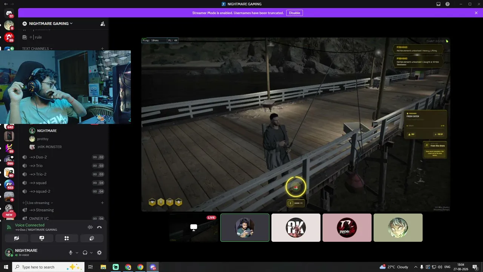The height and width of the screenshot is (272, 483).
Task: Show hidden system tray icons
Action: [x=415, y=267]
